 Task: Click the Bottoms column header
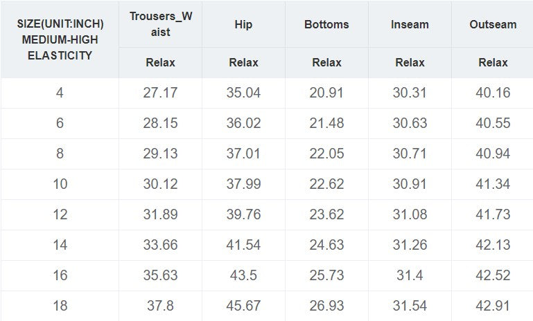pos(326,24)
